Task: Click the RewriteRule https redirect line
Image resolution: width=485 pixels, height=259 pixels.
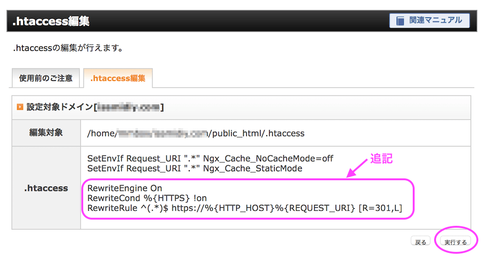Action: click(245, 208)
